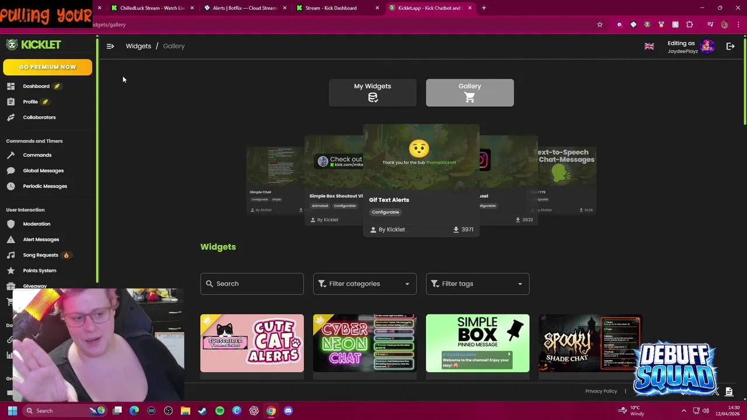Bookmark this page with star icon
This screenshot has width=747, height=420.
click(599, 24)
